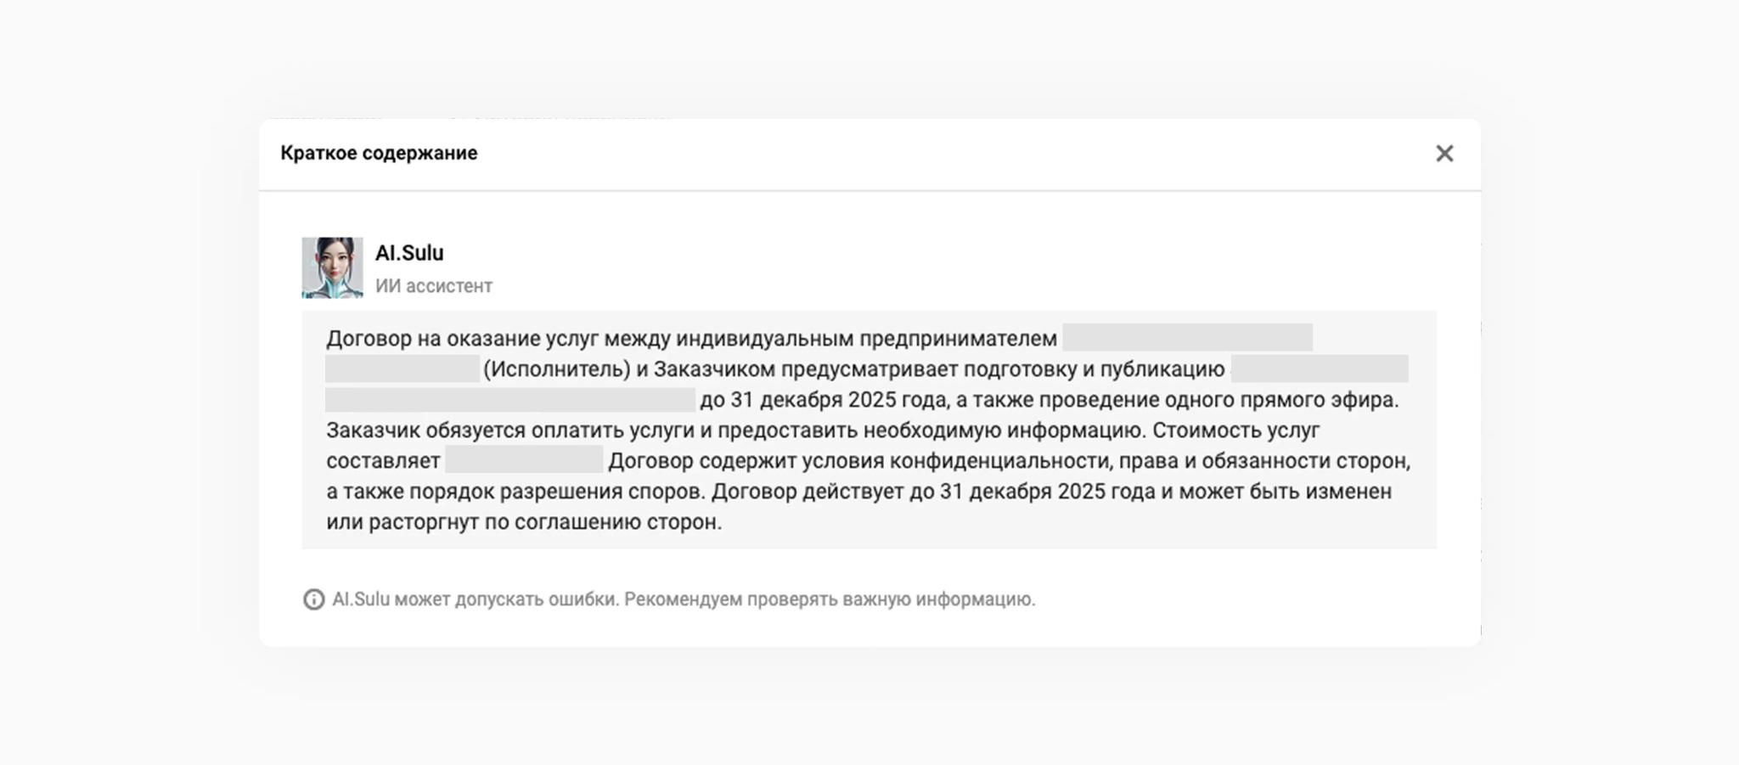Close the Краткое содержание dialog
The height and width of the screenshot is (765, 1739).
[1444, 154]
